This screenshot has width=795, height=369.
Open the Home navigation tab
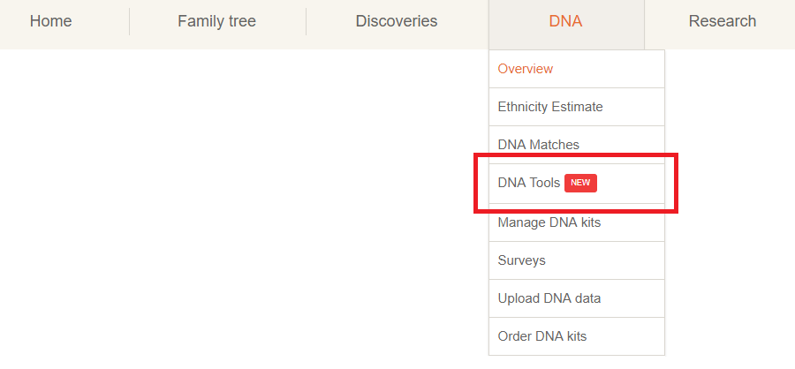tap(50, 21)
